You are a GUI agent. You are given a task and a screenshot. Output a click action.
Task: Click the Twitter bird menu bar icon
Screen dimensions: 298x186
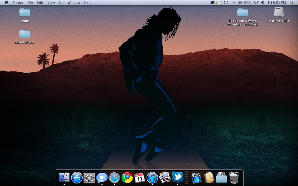212,2
